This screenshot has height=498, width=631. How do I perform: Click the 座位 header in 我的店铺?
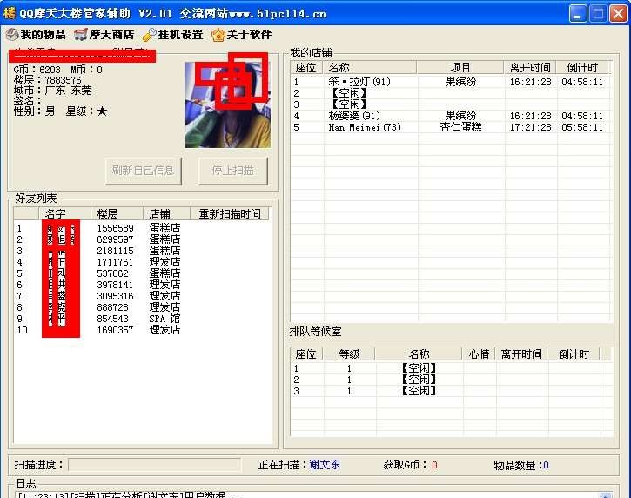point(306,67)
